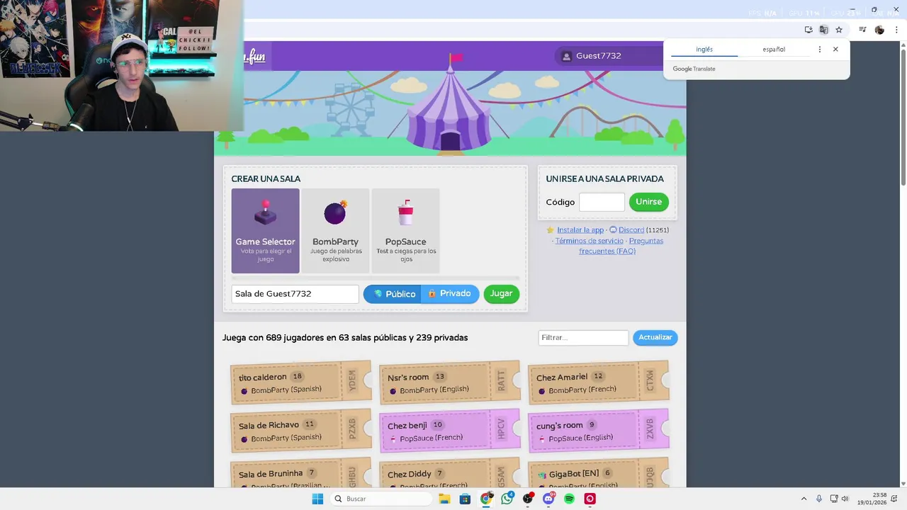
Task: Open OBS Studio from the taskbar
Action: tap(528, 499)
